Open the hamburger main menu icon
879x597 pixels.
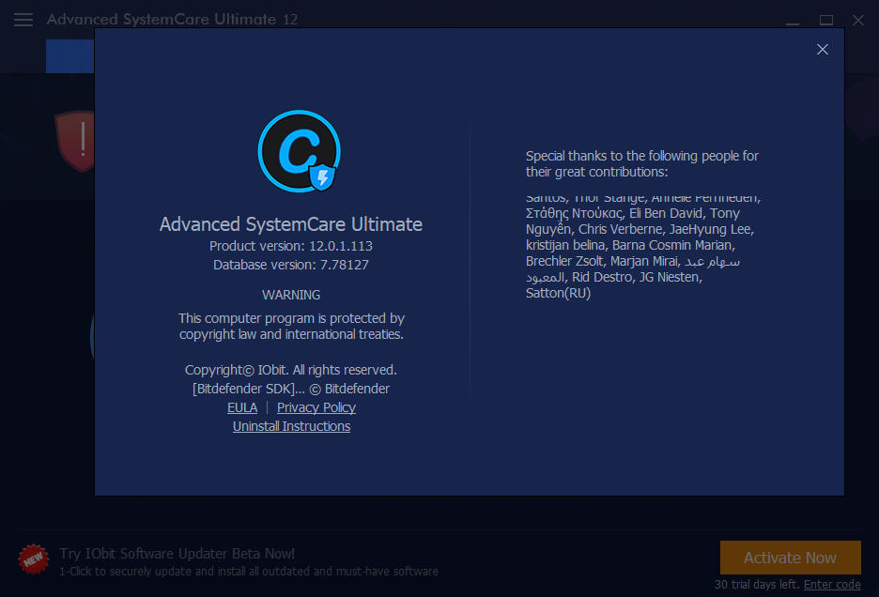tap(23, 20)
